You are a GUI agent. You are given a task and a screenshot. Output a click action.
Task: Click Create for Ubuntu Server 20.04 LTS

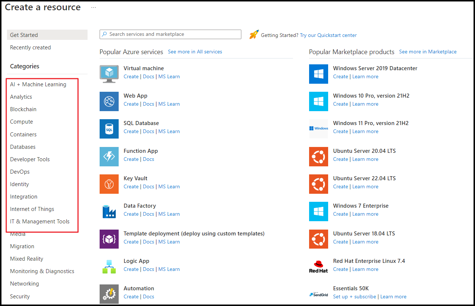341,159
